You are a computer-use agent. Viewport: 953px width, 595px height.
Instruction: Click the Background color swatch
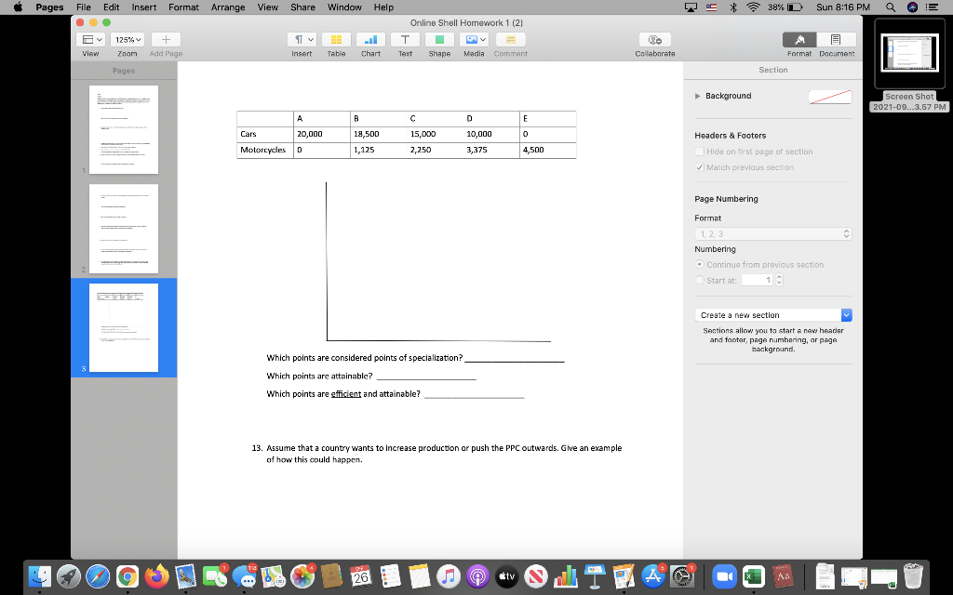coord(828,96)
